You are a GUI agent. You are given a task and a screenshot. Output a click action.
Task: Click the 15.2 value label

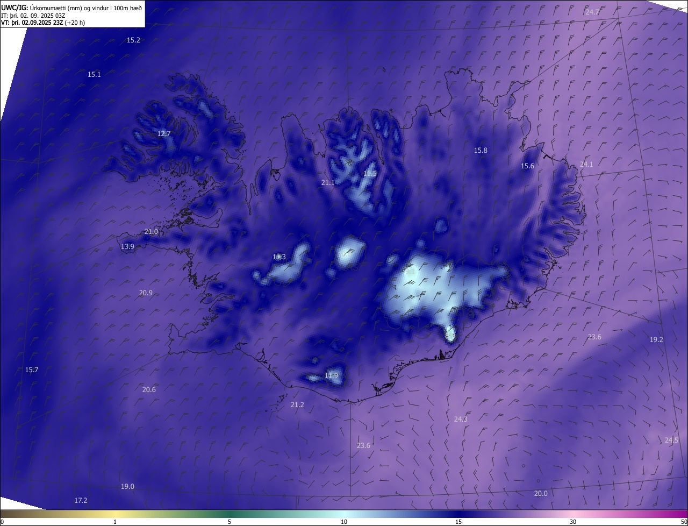[x=133, y=40]
